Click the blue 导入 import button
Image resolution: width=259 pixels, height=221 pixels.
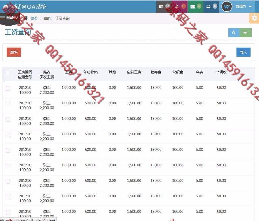pos(243,52)
